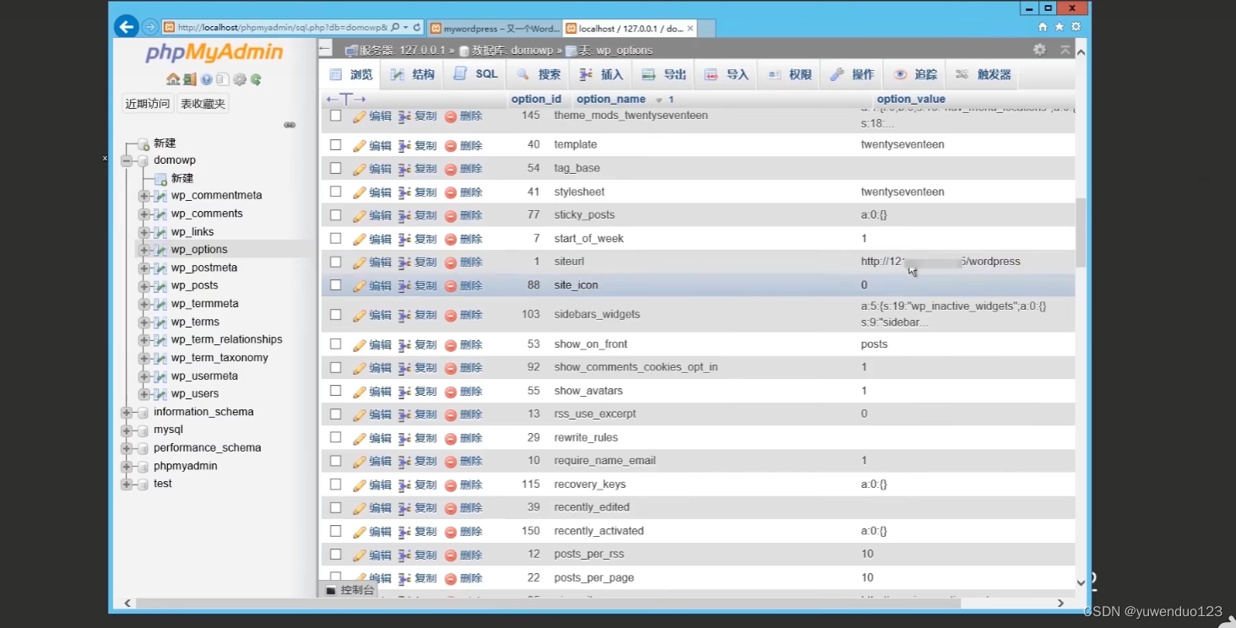
Task: Click vertical scrollbar thumb on right
Action: [1081, 233]
